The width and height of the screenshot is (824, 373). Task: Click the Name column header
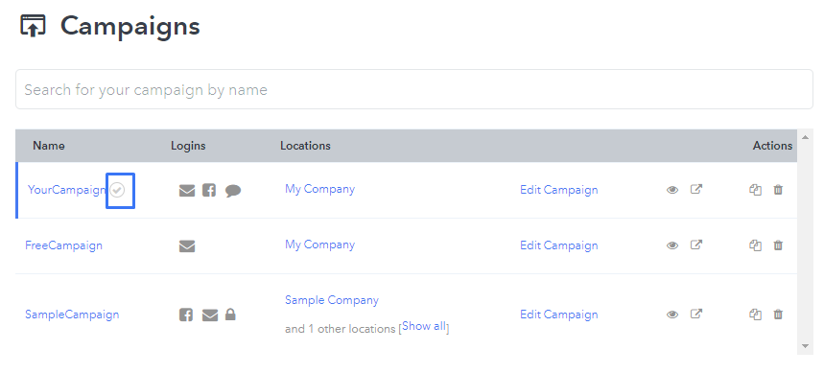point(49,146)
